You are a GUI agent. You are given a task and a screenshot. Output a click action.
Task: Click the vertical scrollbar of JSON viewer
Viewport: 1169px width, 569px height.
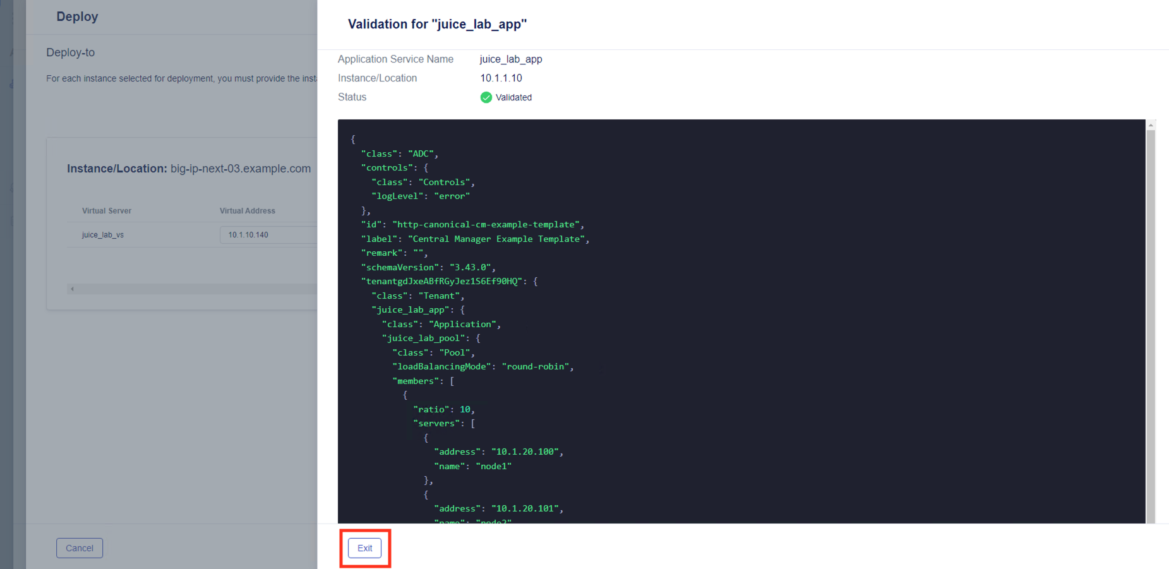(x=1151, y=326)
